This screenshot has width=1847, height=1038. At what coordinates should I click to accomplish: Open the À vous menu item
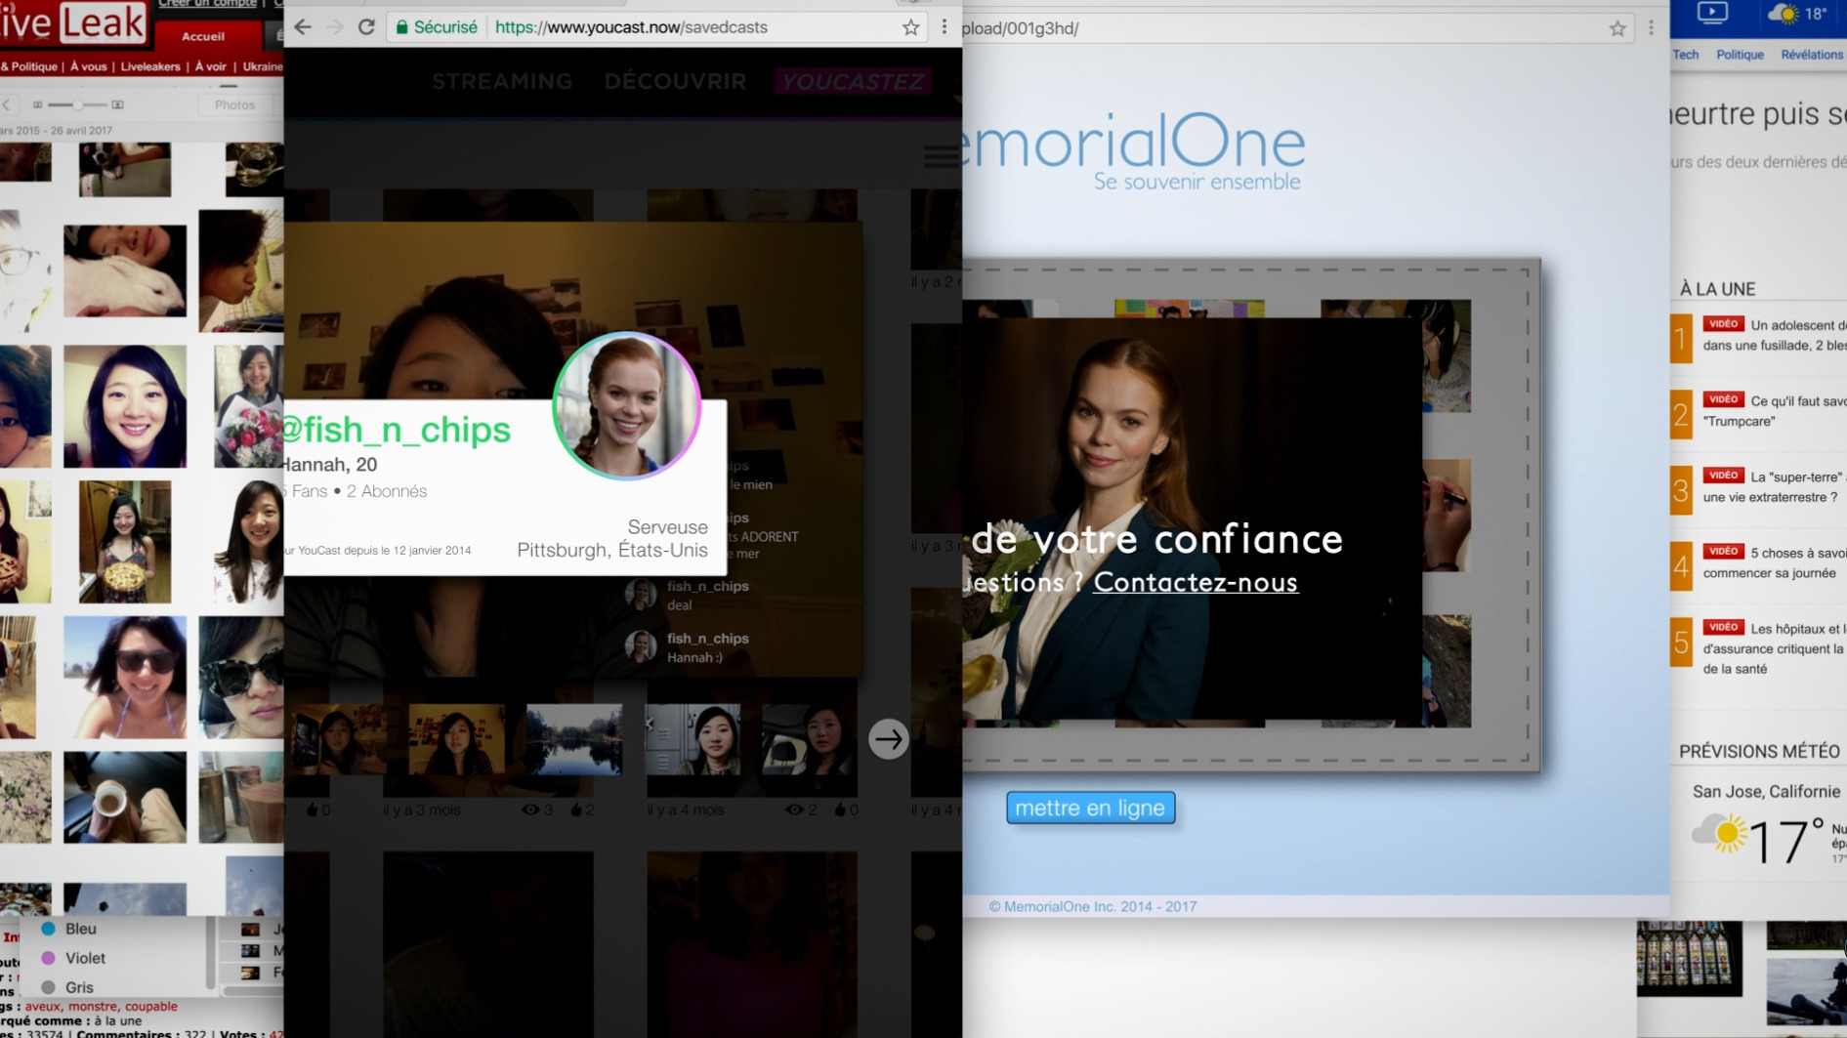(88, 66)
